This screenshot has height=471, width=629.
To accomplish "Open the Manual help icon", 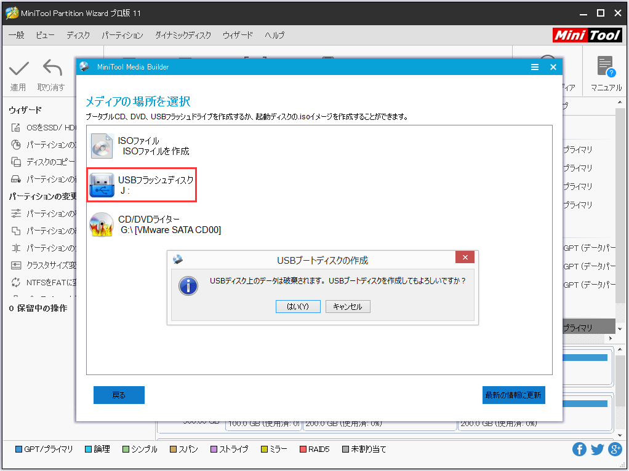I will point(606,66).
